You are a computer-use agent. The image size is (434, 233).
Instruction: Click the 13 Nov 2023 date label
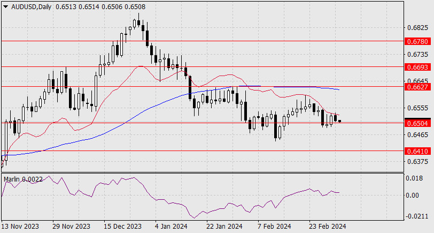20,227
